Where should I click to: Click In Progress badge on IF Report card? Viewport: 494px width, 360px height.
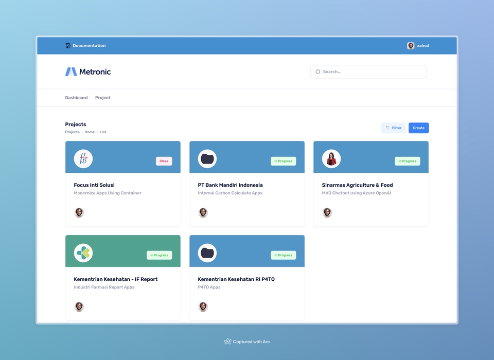(x=159, y=255)
